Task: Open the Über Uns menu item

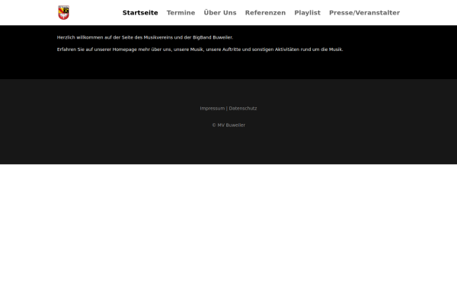Action: click(220, 13)
